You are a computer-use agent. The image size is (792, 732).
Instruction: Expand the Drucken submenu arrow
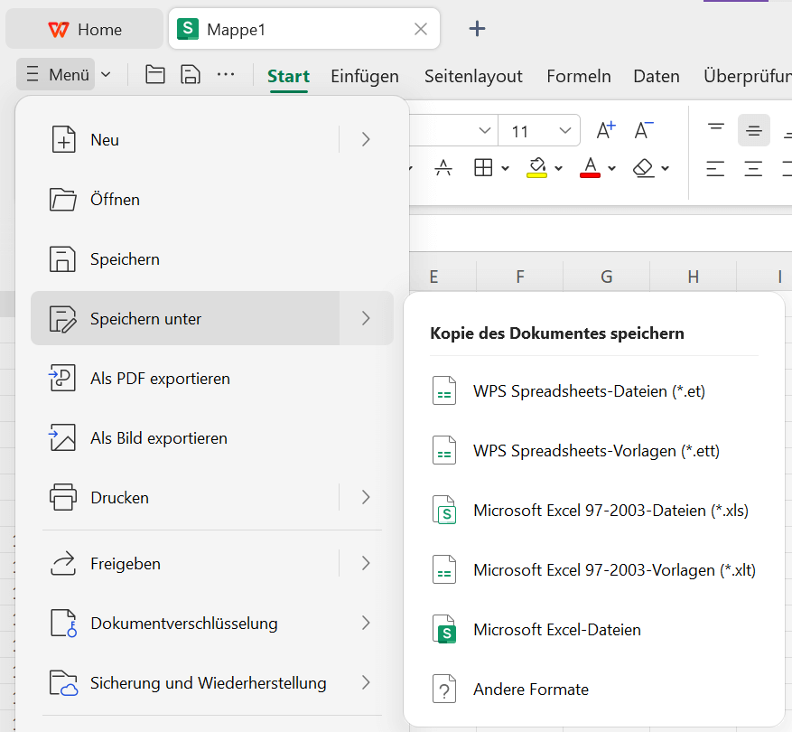coord(366,497)
